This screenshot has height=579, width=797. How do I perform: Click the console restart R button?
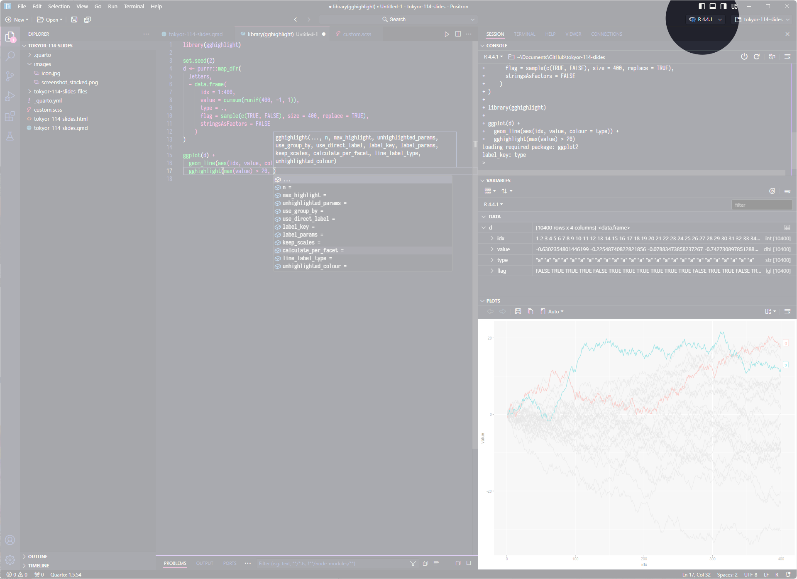756,57
